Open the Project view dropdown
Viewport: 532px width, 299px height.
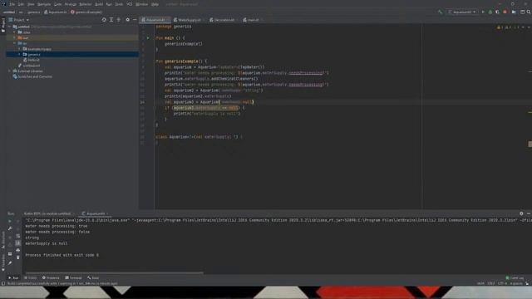pyautogui.click(x=19, y=20)
